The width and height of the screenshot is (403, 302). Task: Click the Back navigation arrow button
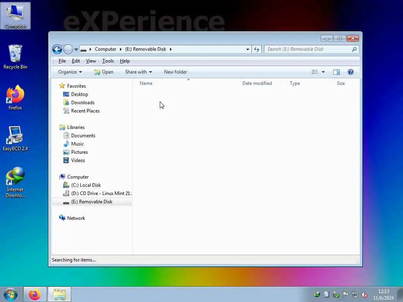[x=57, y=49]
